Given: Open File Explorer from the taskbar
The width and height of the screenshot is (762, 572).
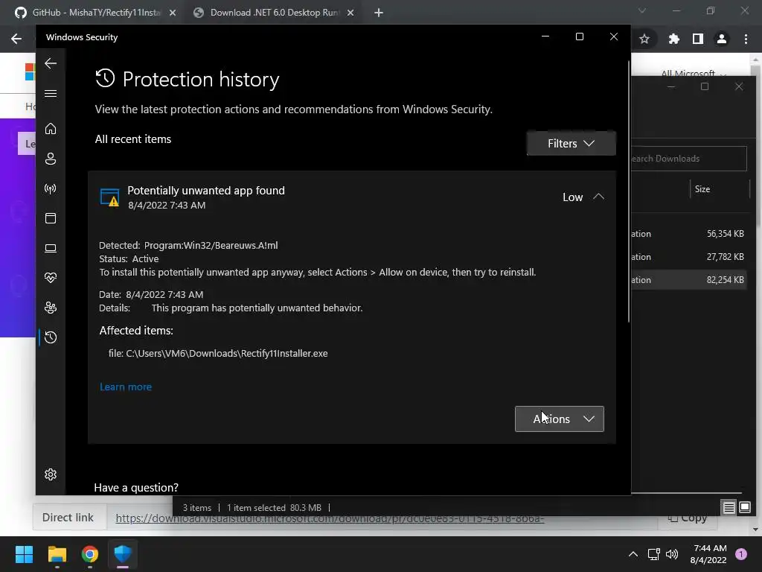Looking at the screenshot, I should click(57, 554).
